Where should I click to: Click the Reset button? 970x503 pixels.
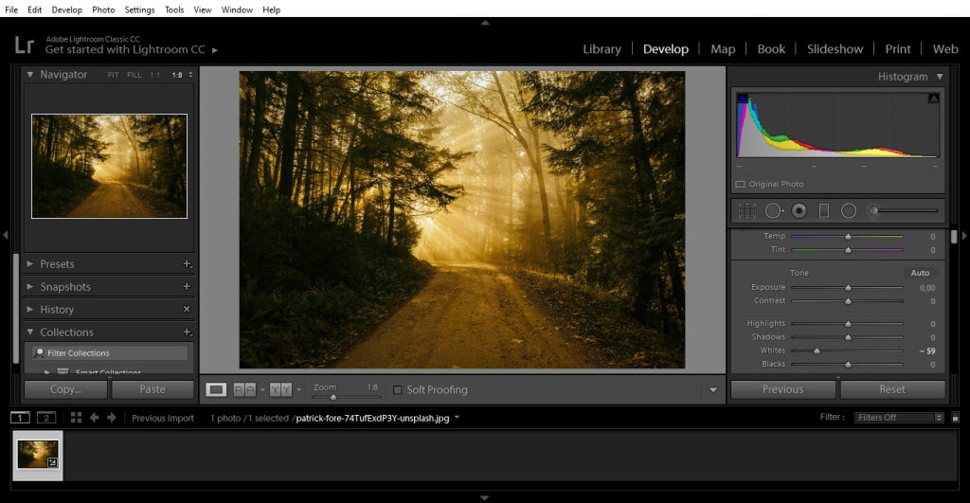coord(891,389)
